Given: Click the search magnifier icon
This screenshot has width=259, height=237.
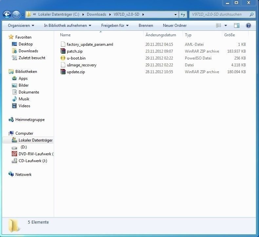Looking at the screenshot, I should point(251,14).
